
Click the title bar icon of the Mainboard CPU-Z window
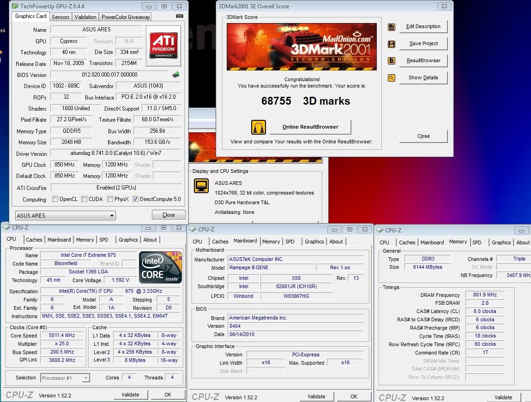pos(193,229)
